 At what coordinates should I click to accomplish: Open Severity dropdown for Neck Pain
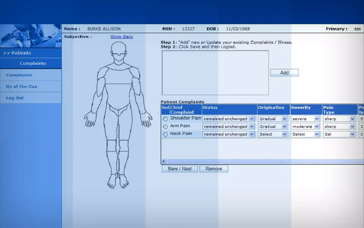(305, 134)
